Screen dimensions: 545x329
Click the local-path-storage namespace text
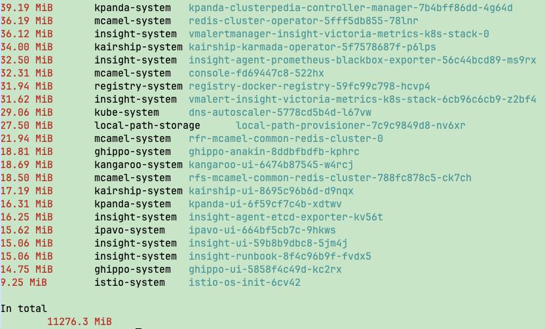click(147, 126)
